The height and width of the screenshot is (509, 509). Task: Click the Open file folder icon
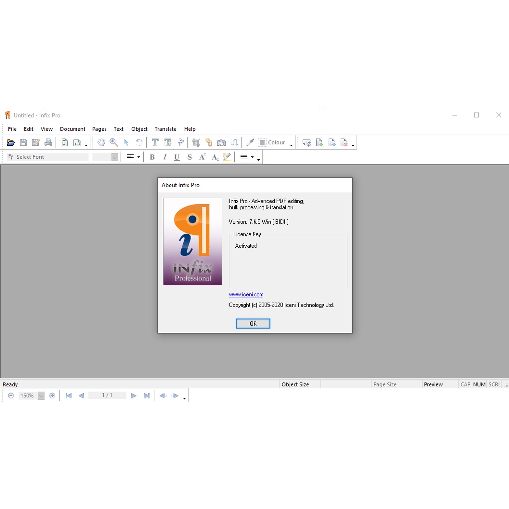coord(11,142)
